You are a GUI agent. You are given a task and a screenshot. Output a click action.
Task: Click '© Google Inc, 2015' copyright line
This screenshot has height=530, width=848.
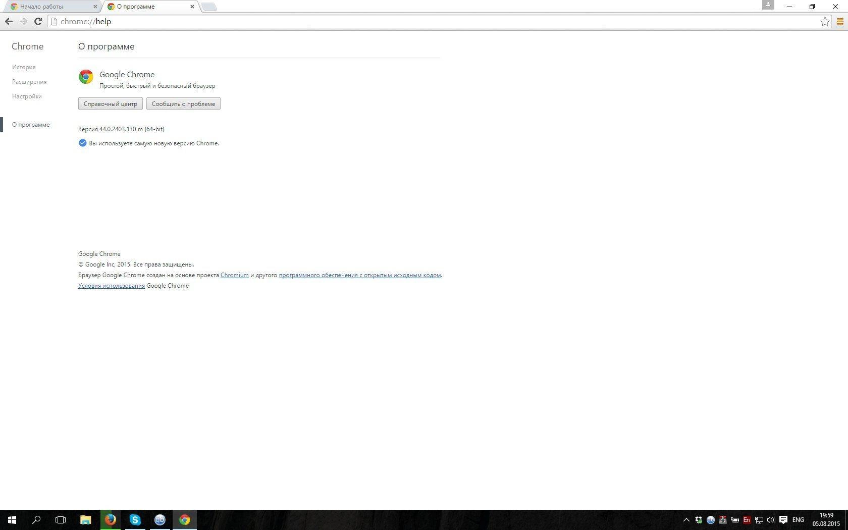tap(136, 264)
